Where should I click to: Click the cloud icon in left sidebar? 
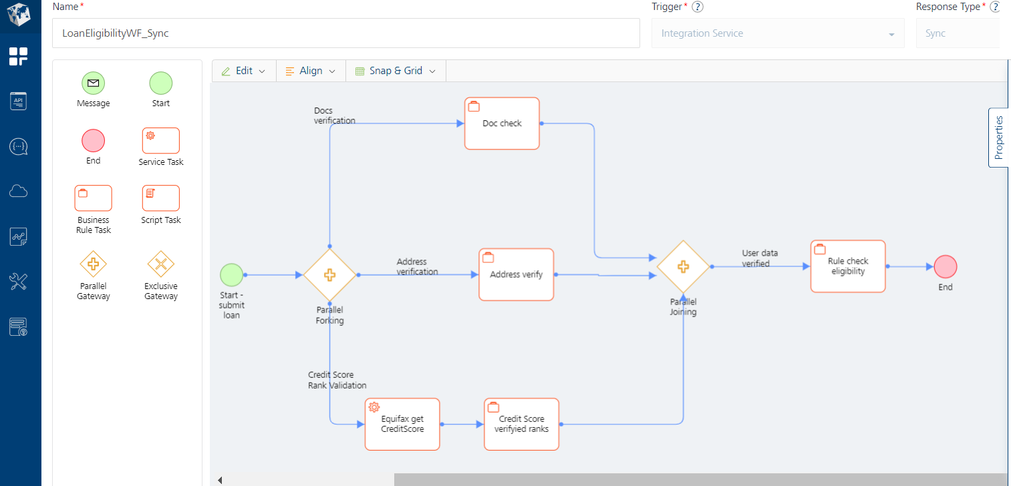tap(19, 192)
